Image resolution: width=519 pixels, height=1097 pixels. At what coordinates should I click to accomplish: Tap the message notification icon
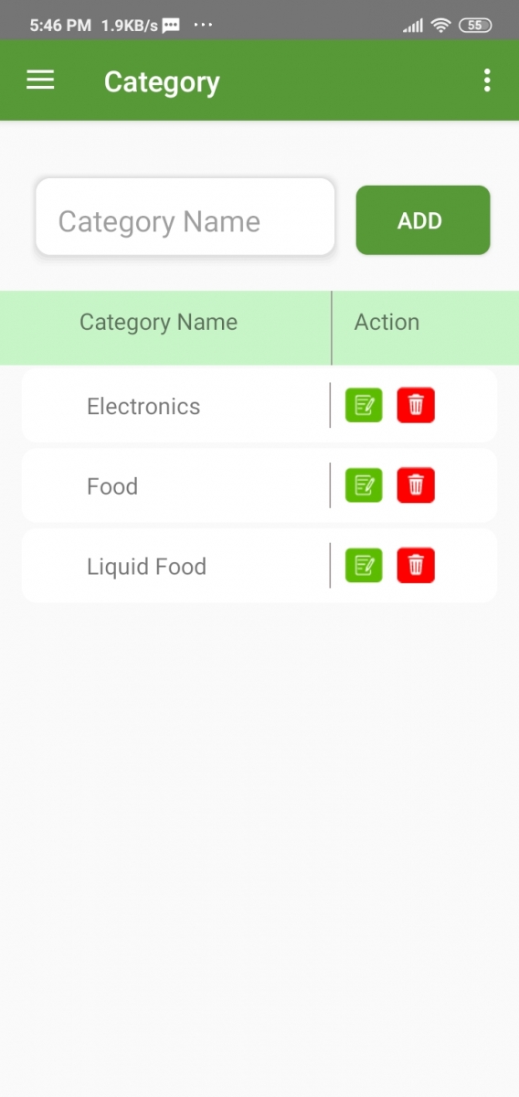coord(171,26)
